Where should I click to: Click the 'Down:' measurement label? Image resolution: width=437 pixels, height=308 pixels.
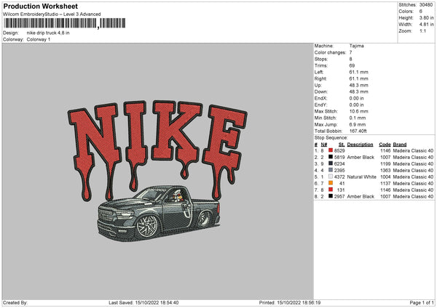point(320,92)
